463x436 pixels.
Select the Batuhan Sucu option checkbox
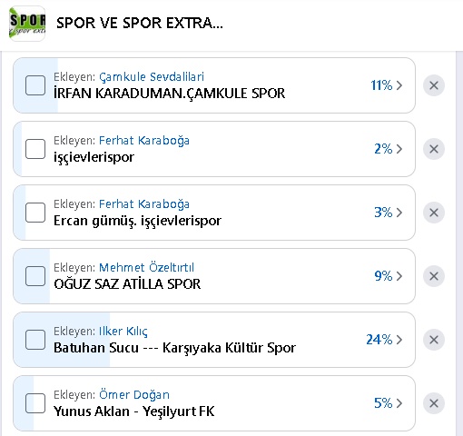pos(35,340)
